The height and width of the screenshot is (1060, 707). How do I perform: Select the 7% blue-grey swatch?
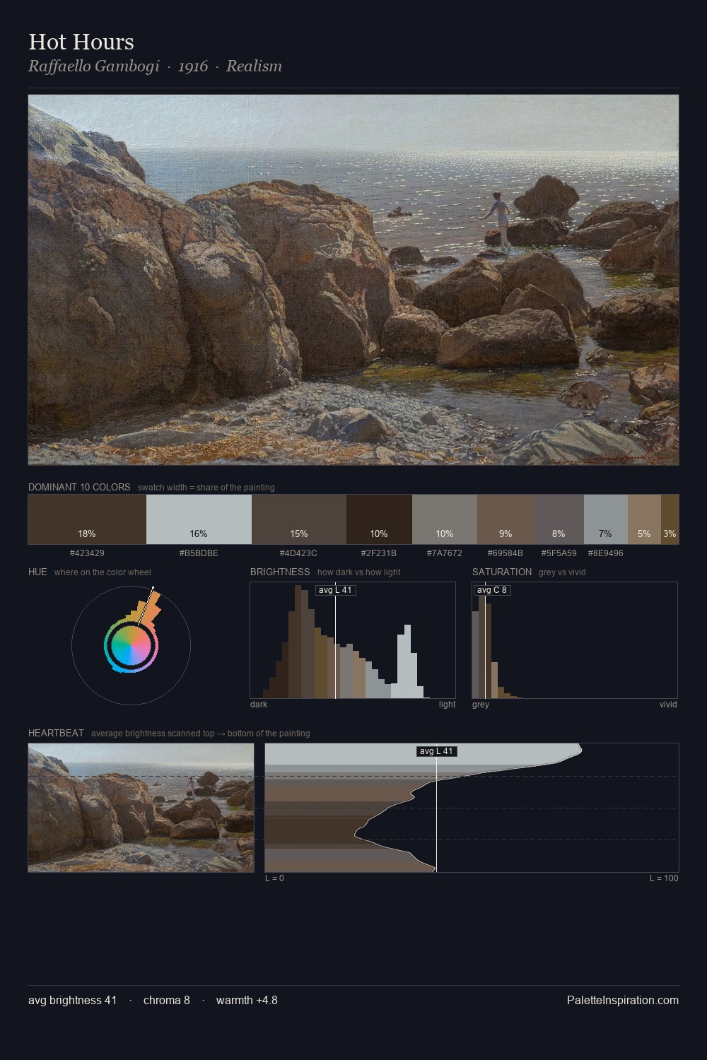pyautogui.click(x=606, y=519)
